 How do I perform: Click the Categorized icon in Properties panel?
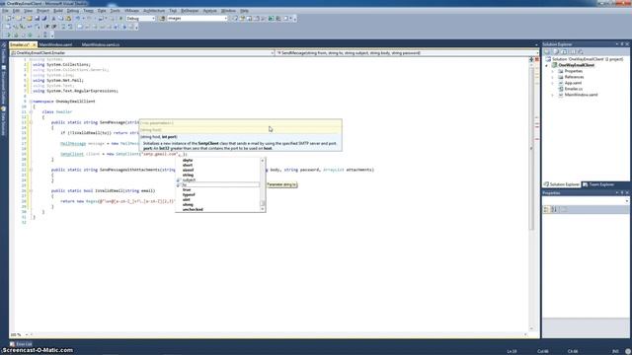pyautogui.click(x=546, y=209)
